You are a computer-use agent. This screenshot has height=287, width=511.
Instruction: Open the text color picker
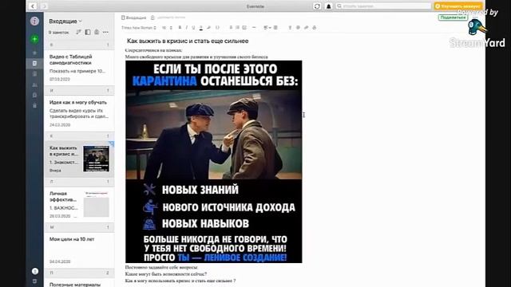pos(201,28)
